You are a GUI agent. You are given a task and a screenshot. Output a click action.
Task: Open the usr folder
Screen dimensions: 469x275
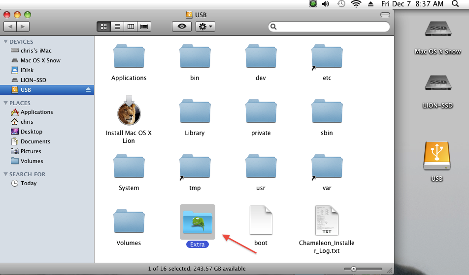pyautogui.click(x=261, y=166)
